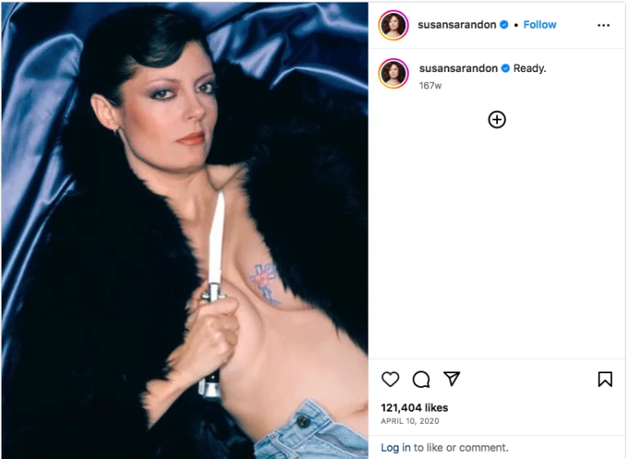Save the post with the bookmark icon
Viewport: 629px width, 459px height.
click(604, 379)
